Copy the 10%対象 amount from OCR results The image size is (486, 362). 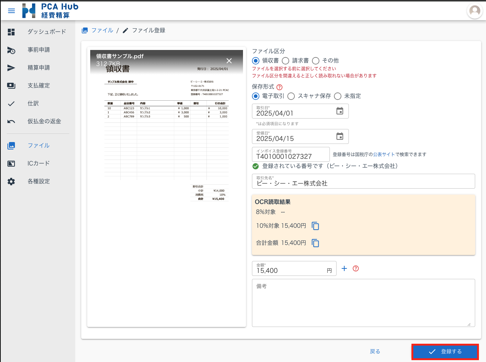point(315,226)
